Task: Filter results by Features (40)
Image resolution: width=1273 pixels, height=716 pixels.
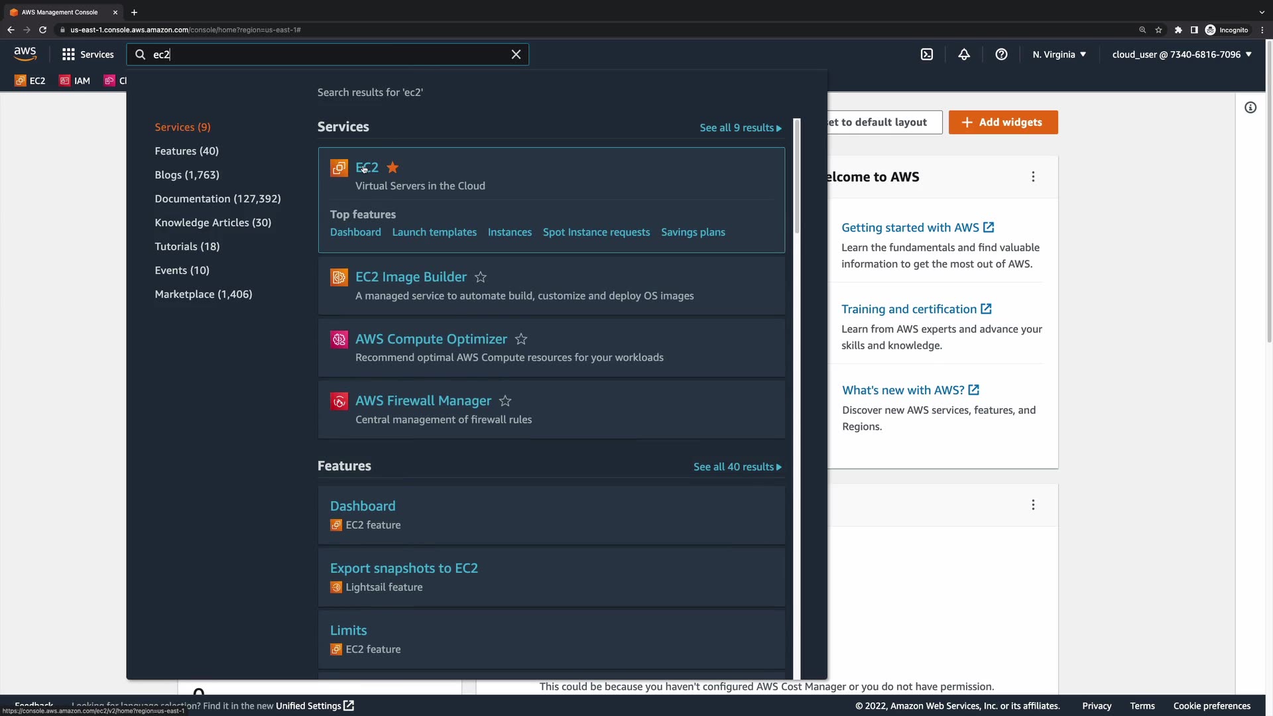Action: coord(186,151)
